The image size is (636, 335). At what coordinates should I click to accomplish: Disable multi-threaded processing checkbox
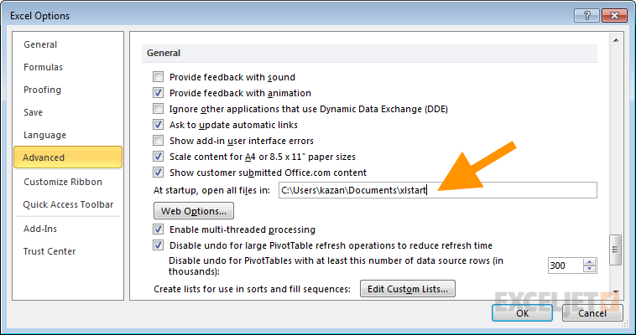(159, 229)
